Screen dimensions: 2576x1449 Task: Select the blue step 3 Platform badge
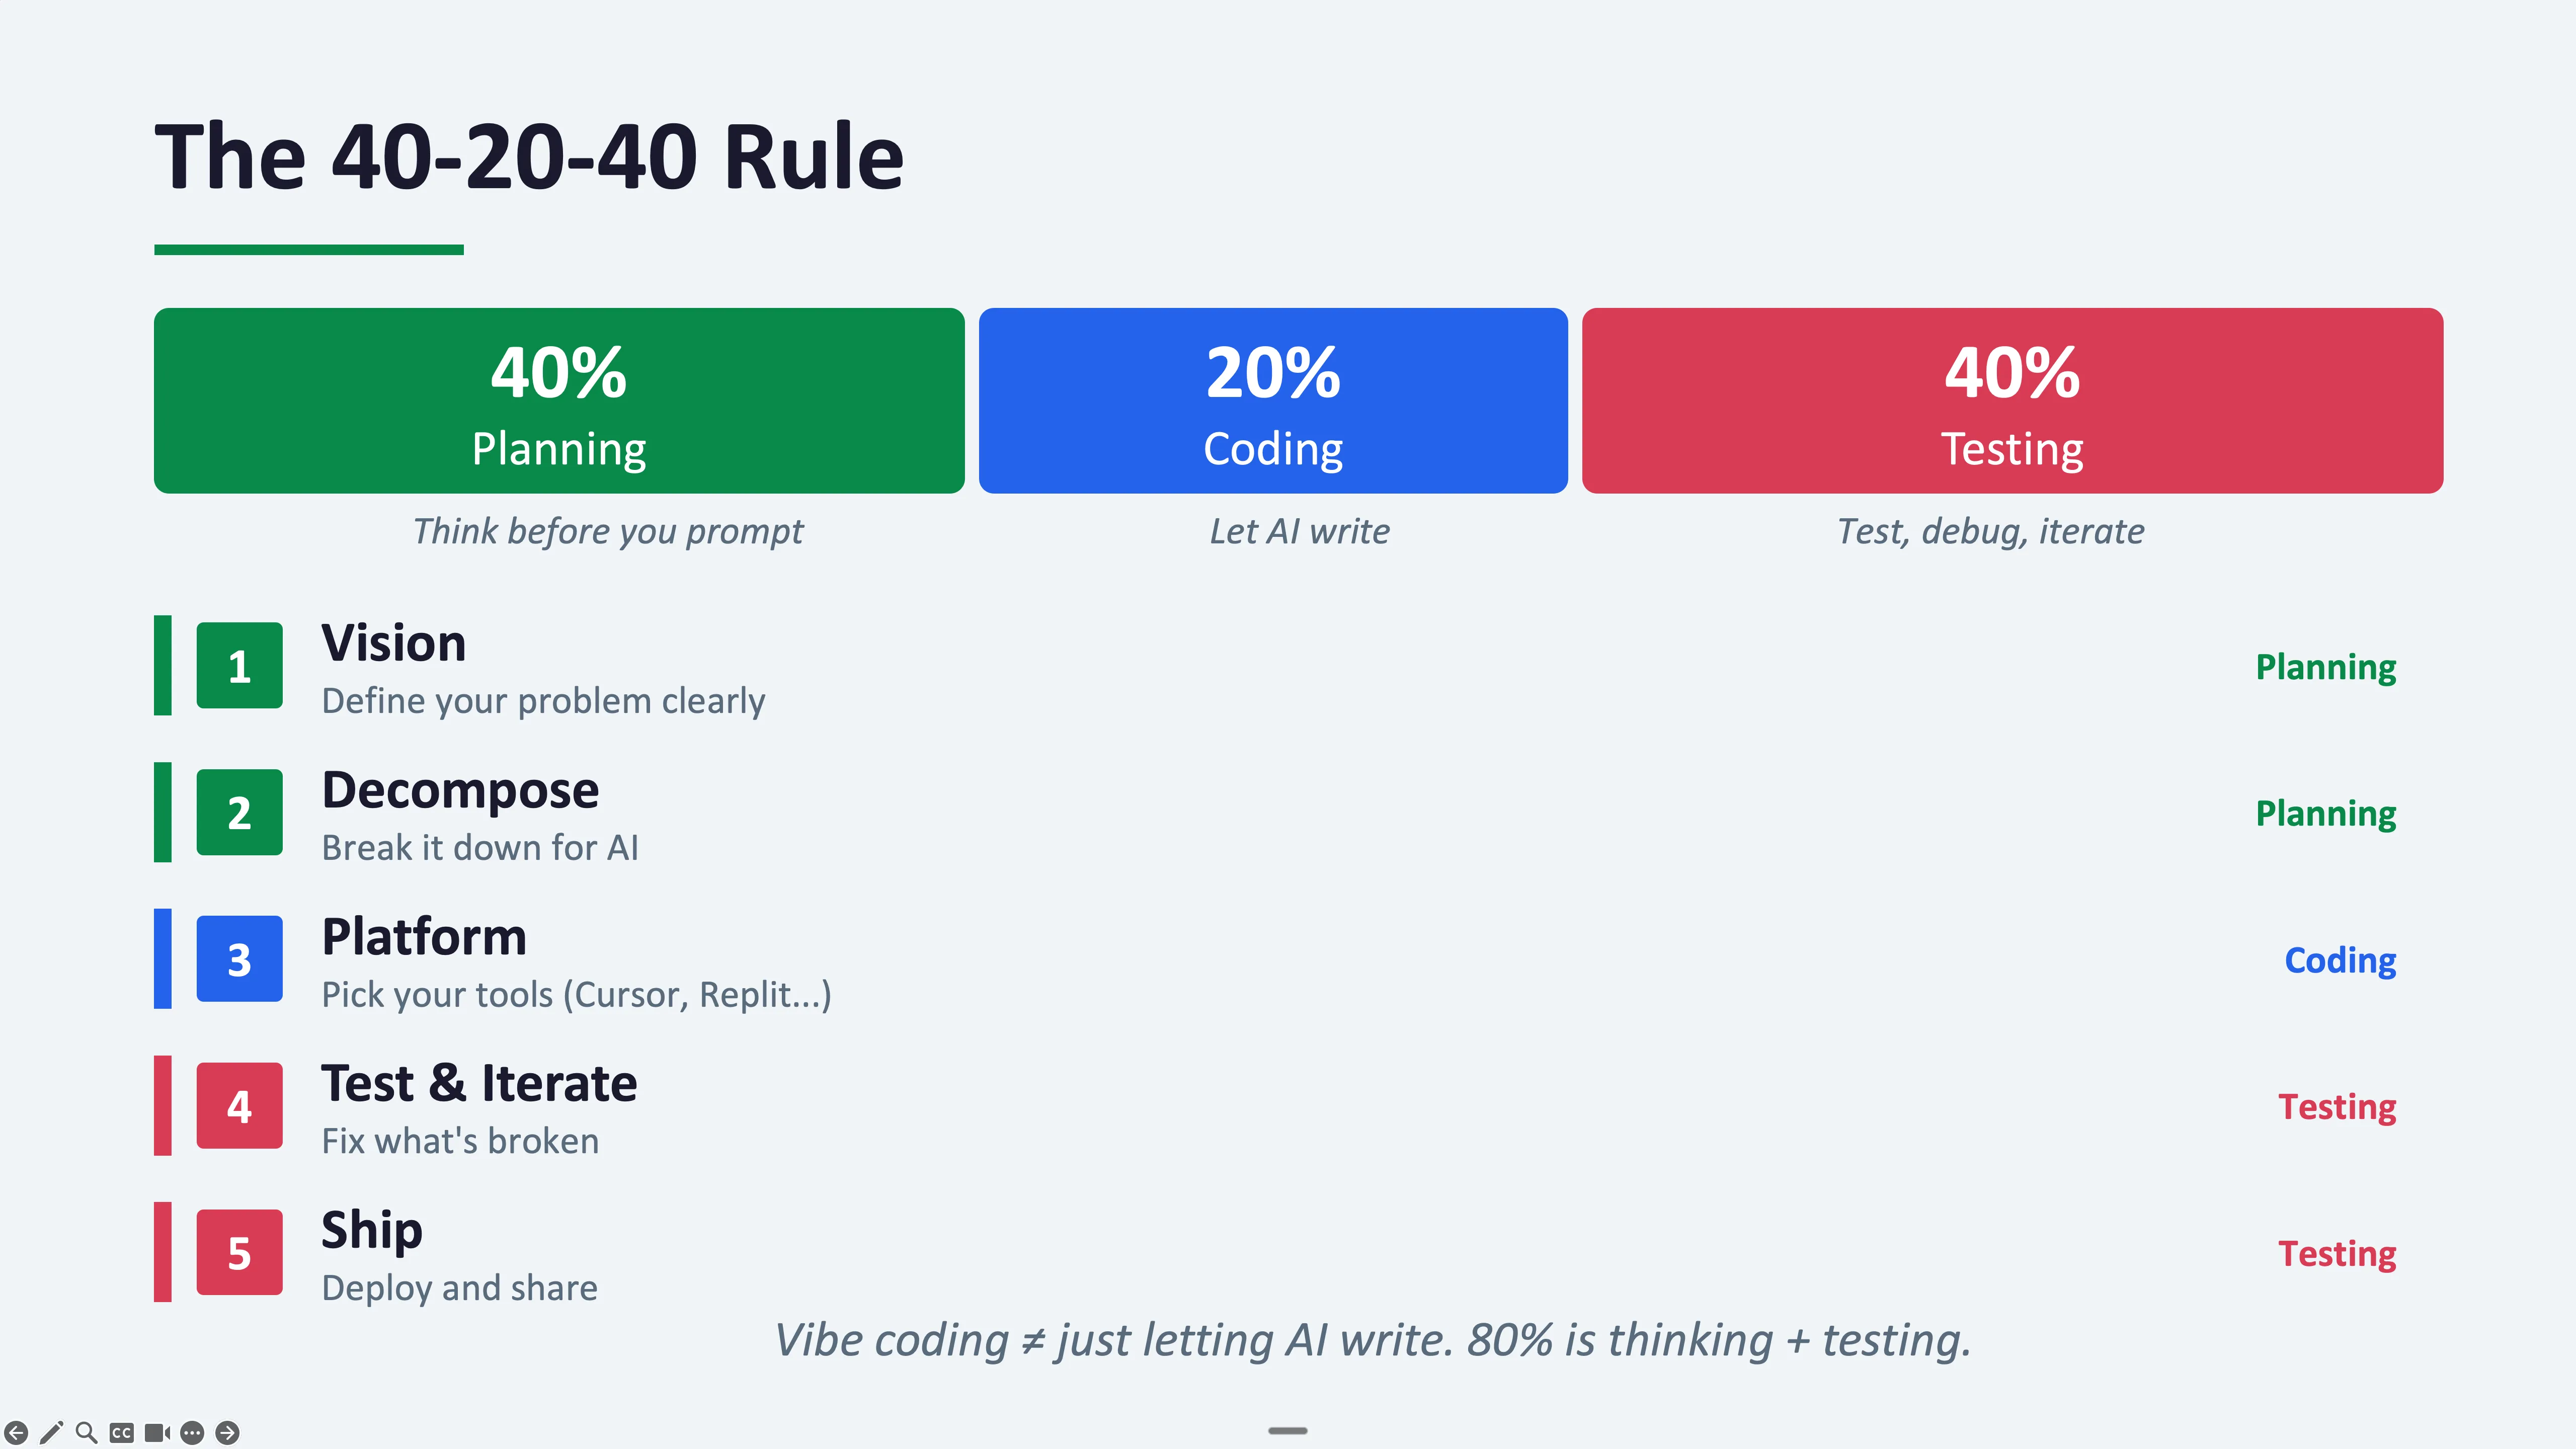point(239,960)
